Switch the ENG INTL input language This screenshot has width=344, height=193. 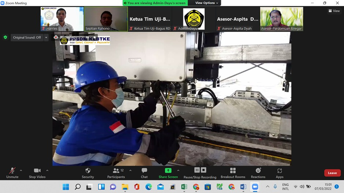point(285,187)
